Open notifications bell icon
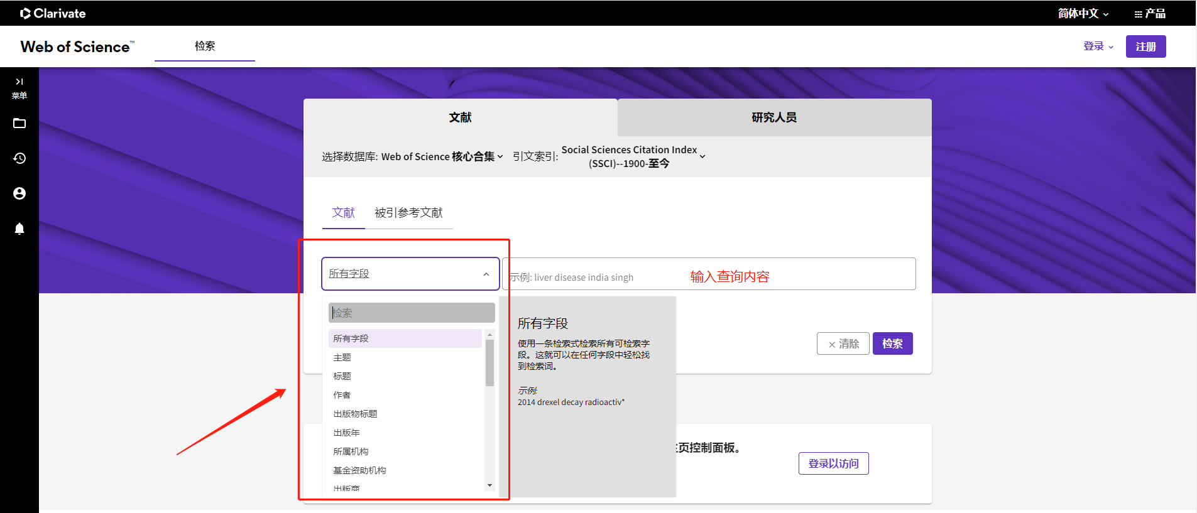 [19, 229]
